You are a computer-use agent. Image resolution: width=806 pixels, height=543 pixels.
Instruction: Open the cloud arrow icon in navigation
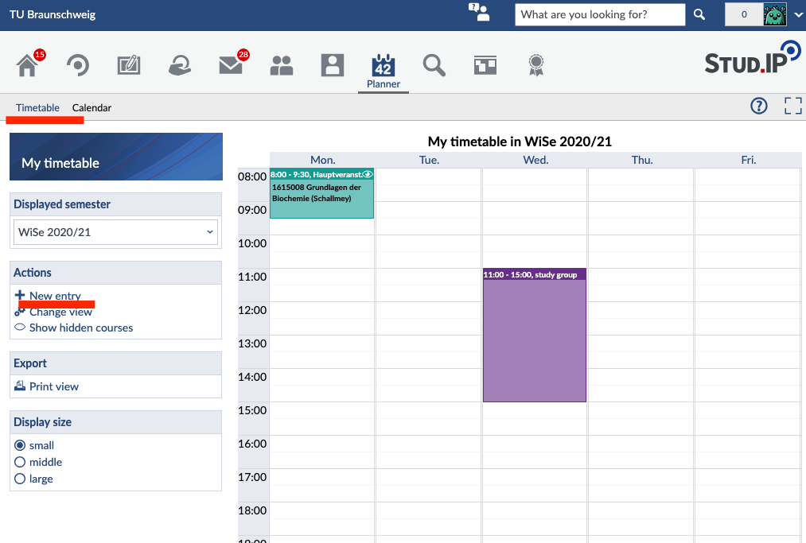180,65
